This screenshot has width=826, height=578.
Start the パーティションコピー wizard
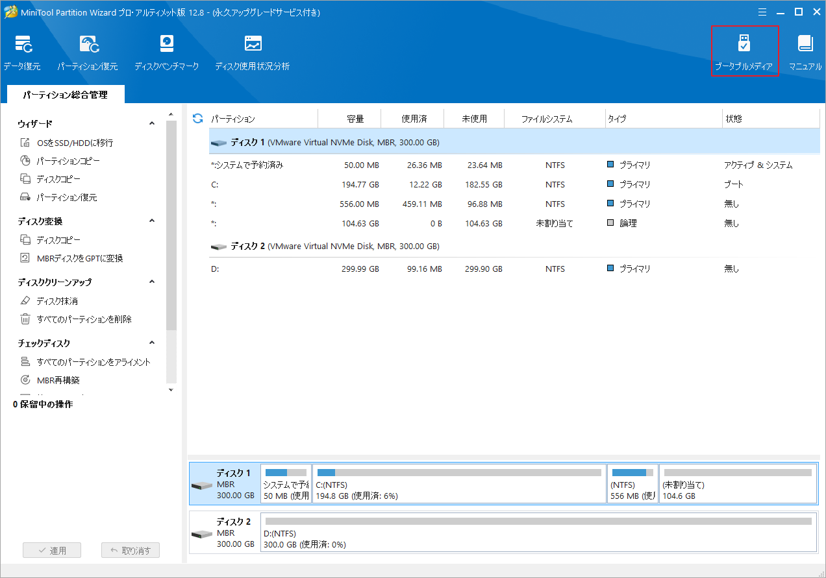point(60,161)
